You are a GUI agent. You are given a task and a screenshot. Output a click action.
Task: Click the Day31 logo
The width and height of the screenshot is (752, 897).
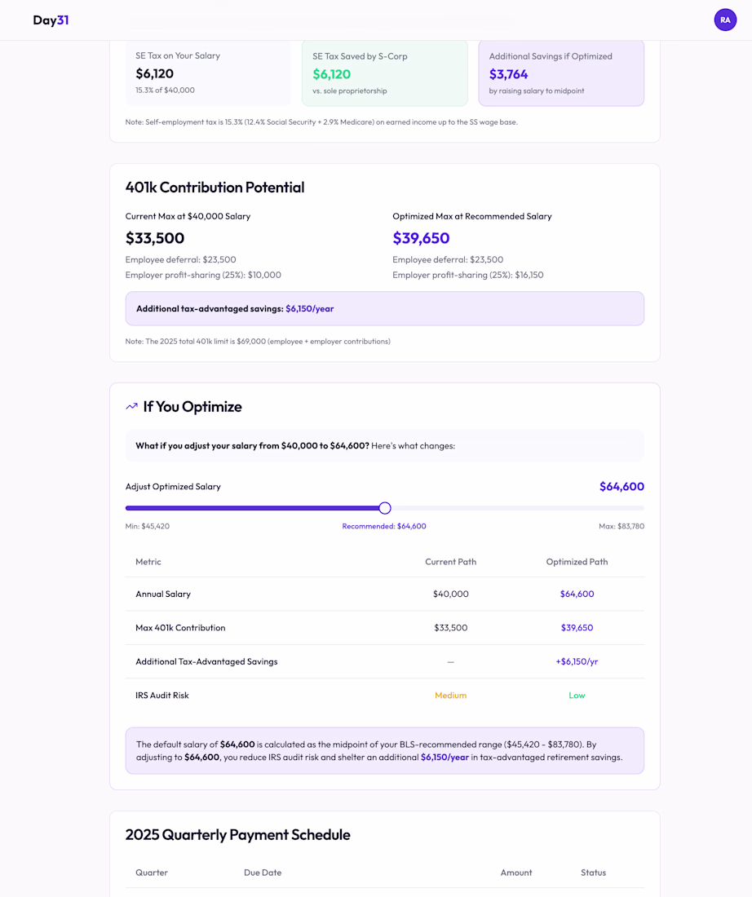pos(51,20)
